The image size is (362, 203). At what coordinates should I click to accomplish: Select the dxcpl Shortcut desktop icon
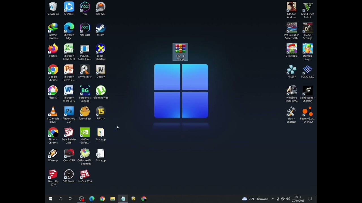click(x=101, y=52)
